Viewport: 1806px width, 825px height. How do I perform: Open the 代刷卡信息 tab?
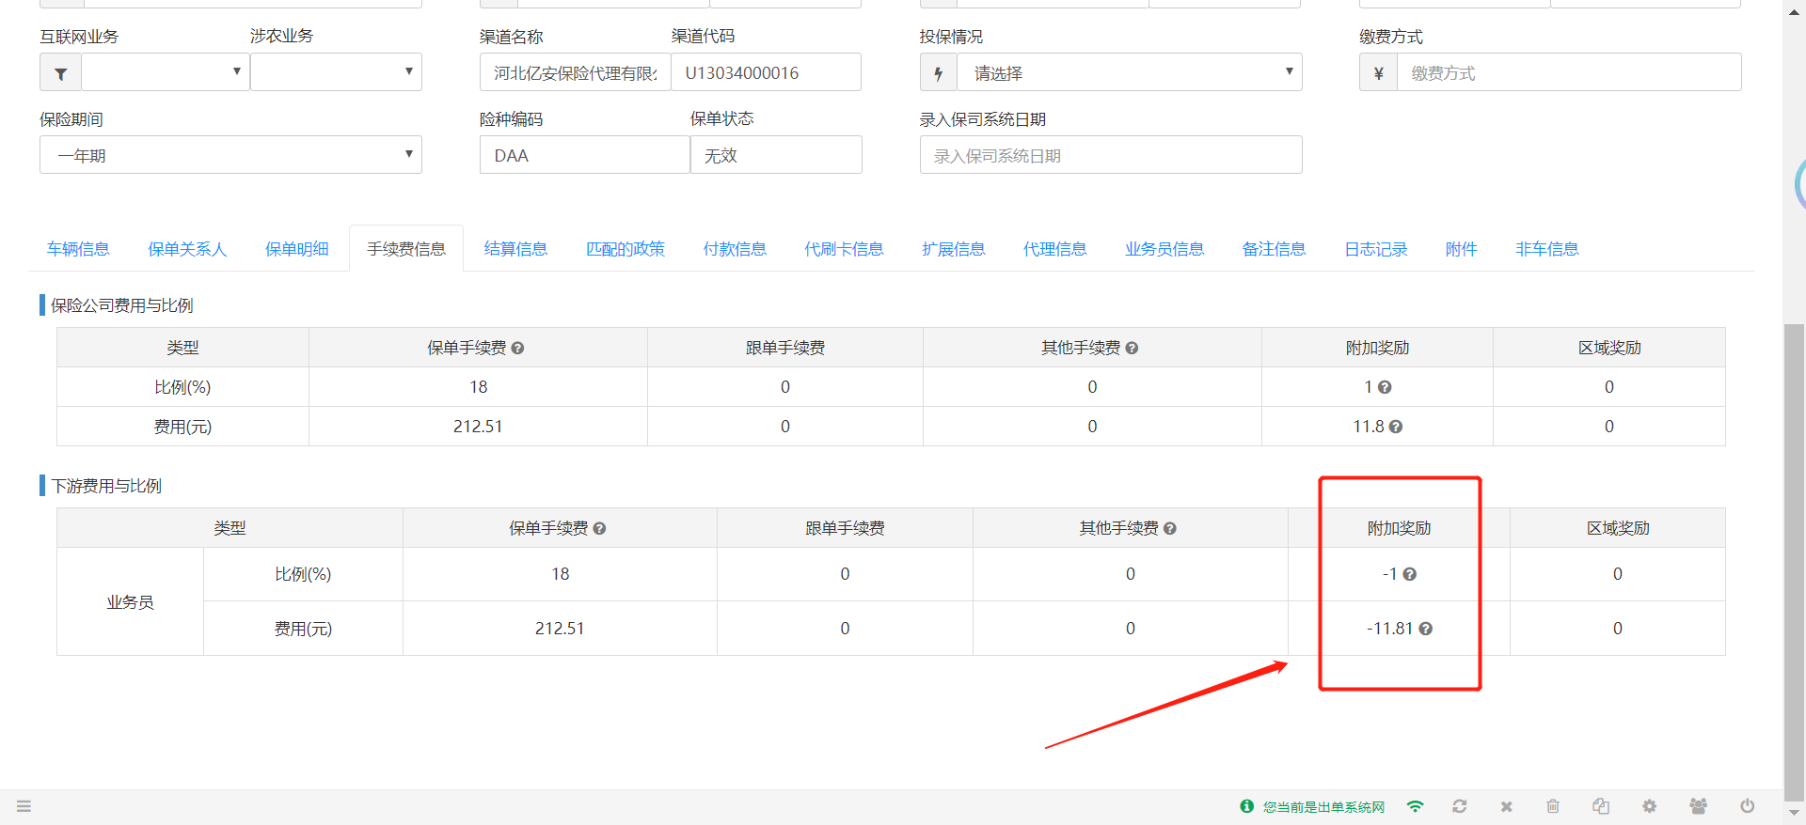coord(844,249)
